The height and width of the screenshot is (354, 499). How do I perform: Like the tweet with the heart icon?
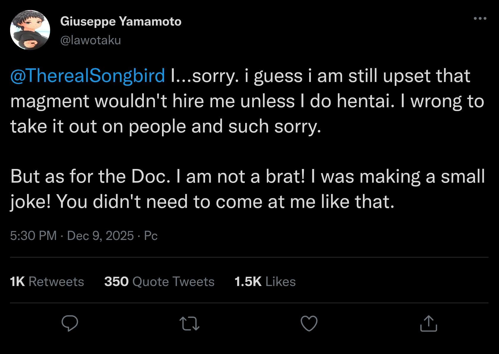(x=309, y=323)
